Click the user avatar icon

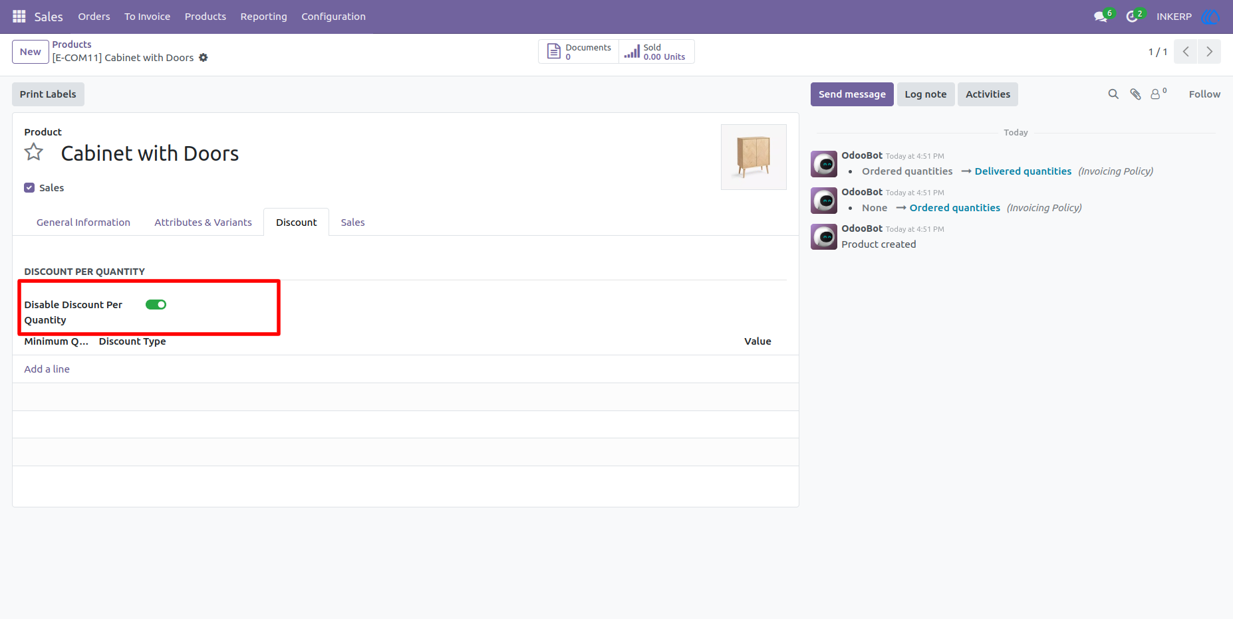point(1210,17)
